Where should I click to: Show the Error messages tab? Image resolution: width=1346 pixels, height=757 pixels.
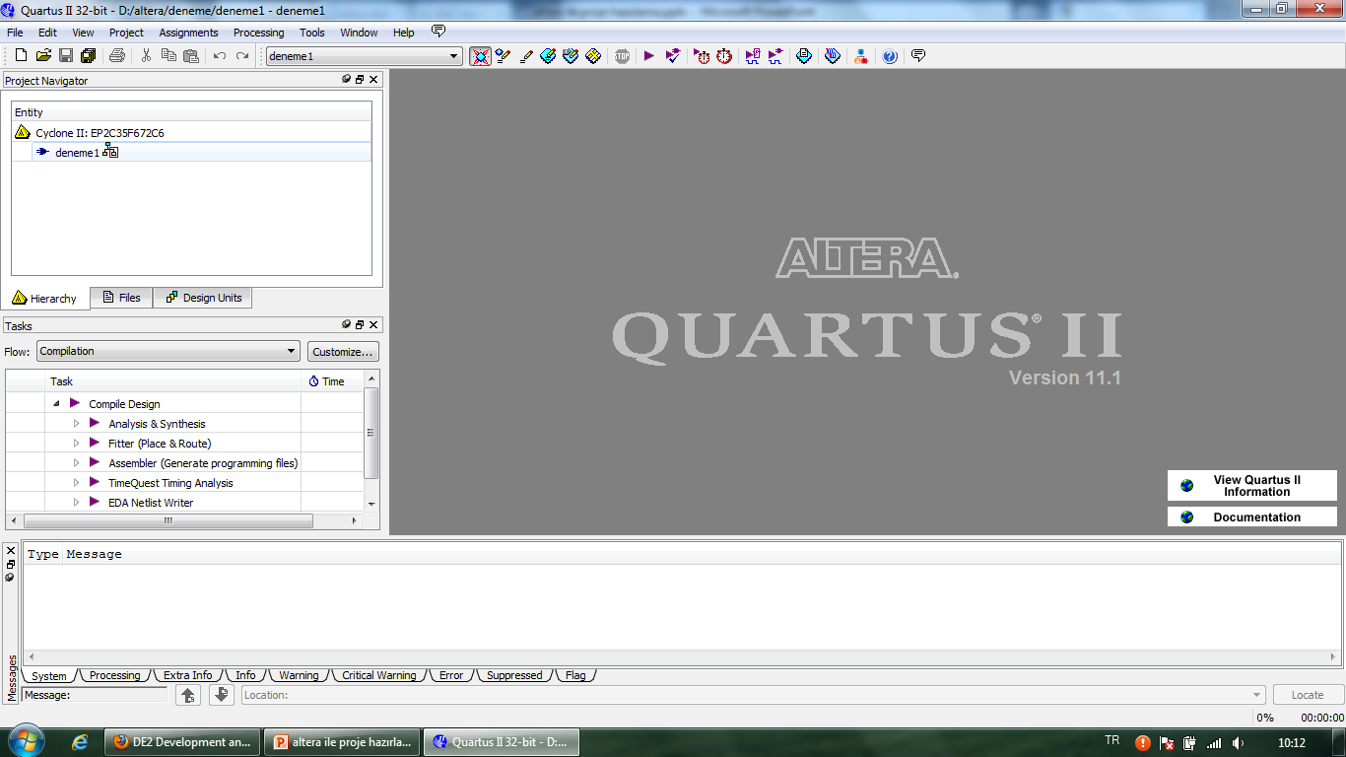(451, 675)
